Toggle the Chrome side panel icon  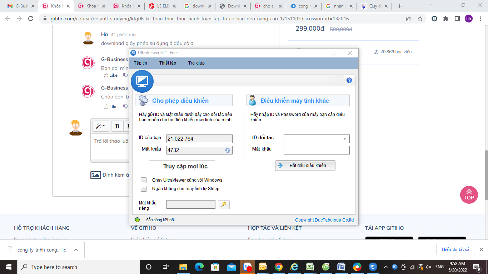point(457,19)
